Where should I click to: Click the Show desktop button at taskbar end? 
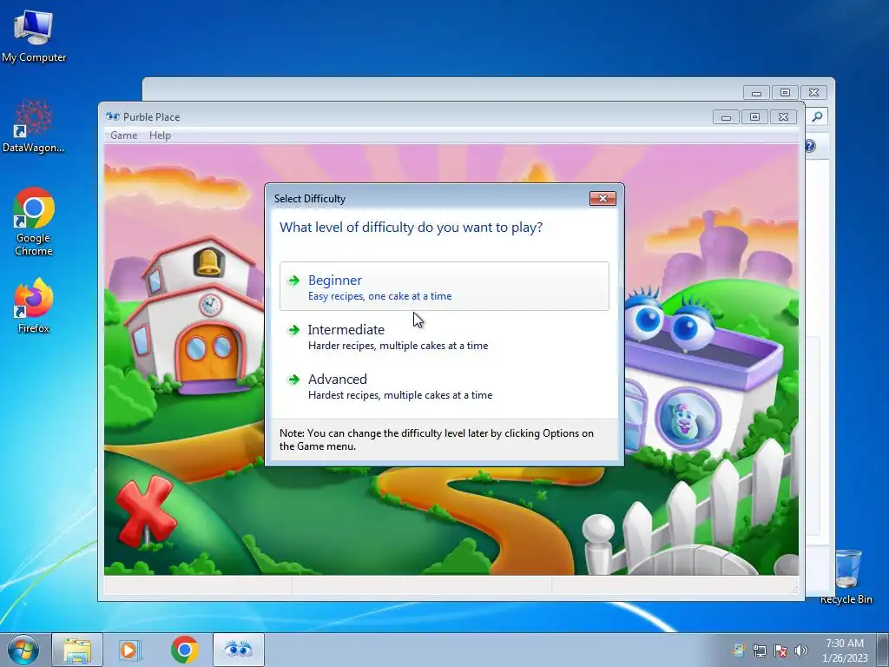pyautogui.click(x=882, y=650)
